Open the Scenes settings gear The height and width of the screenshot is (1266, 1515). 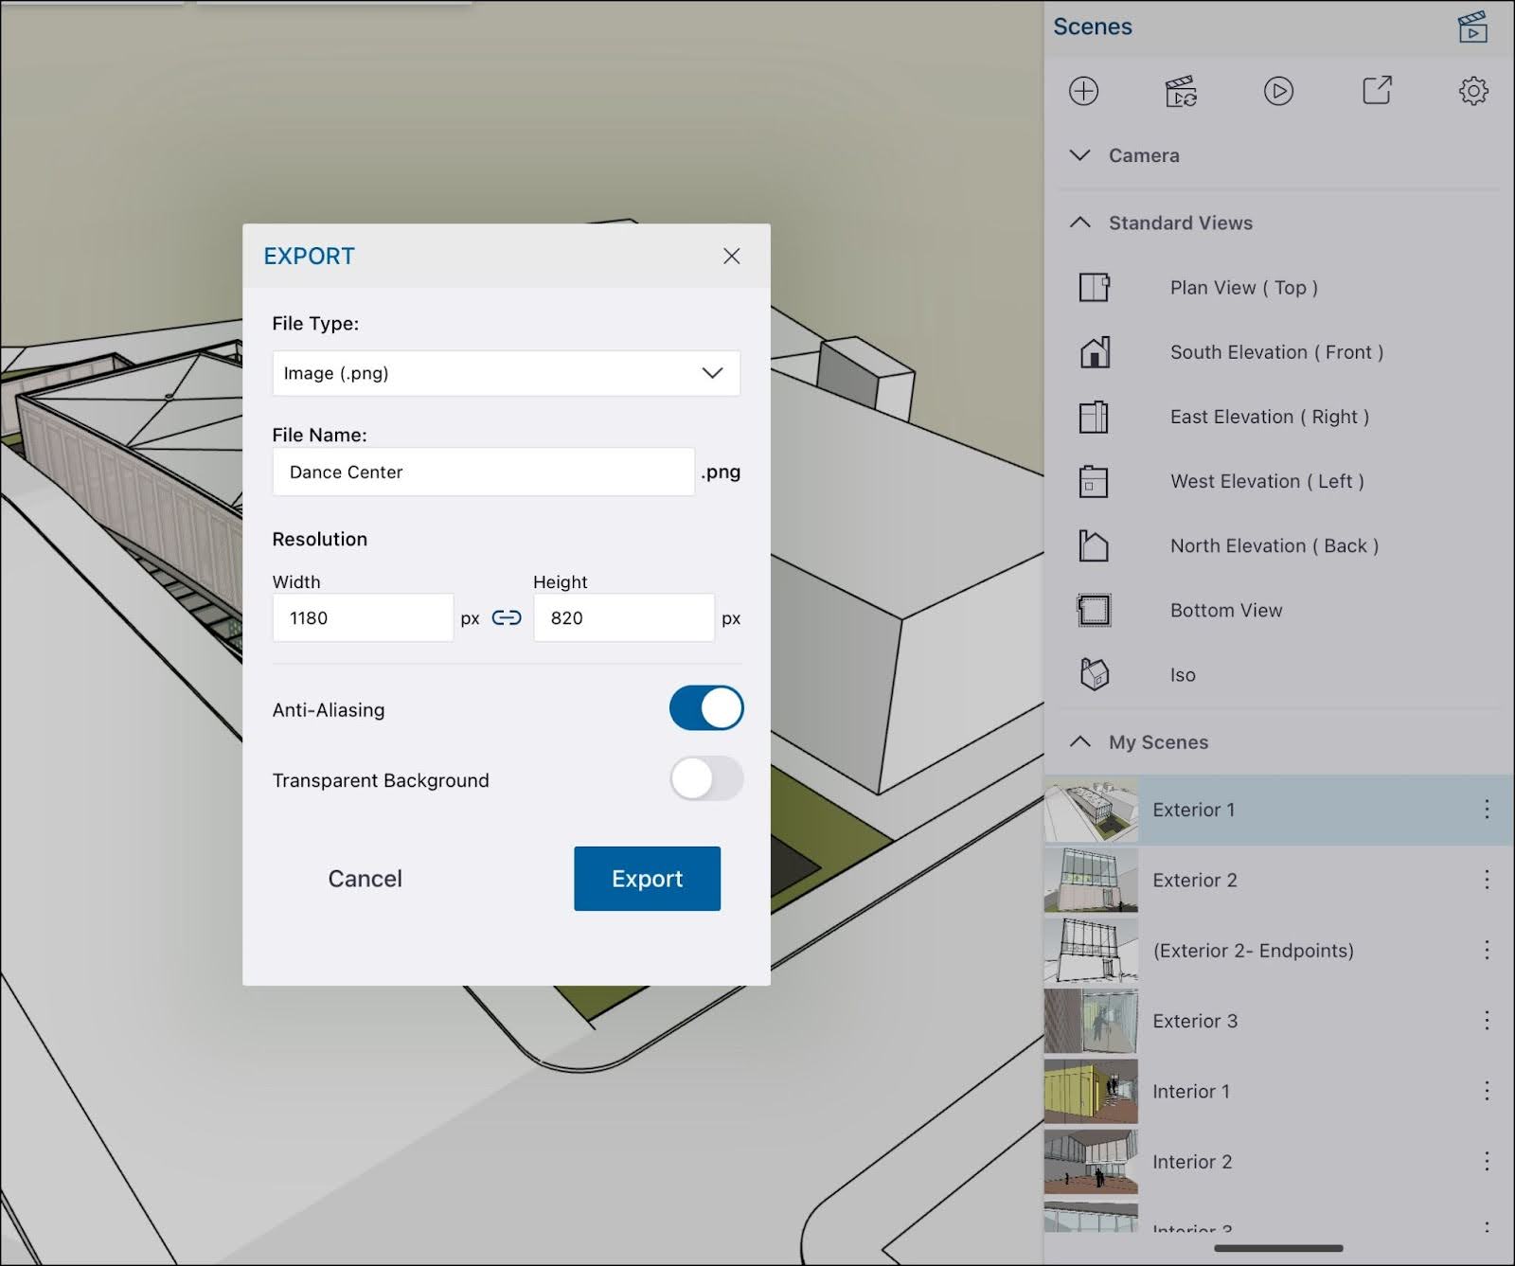(x=1473, y=91)
